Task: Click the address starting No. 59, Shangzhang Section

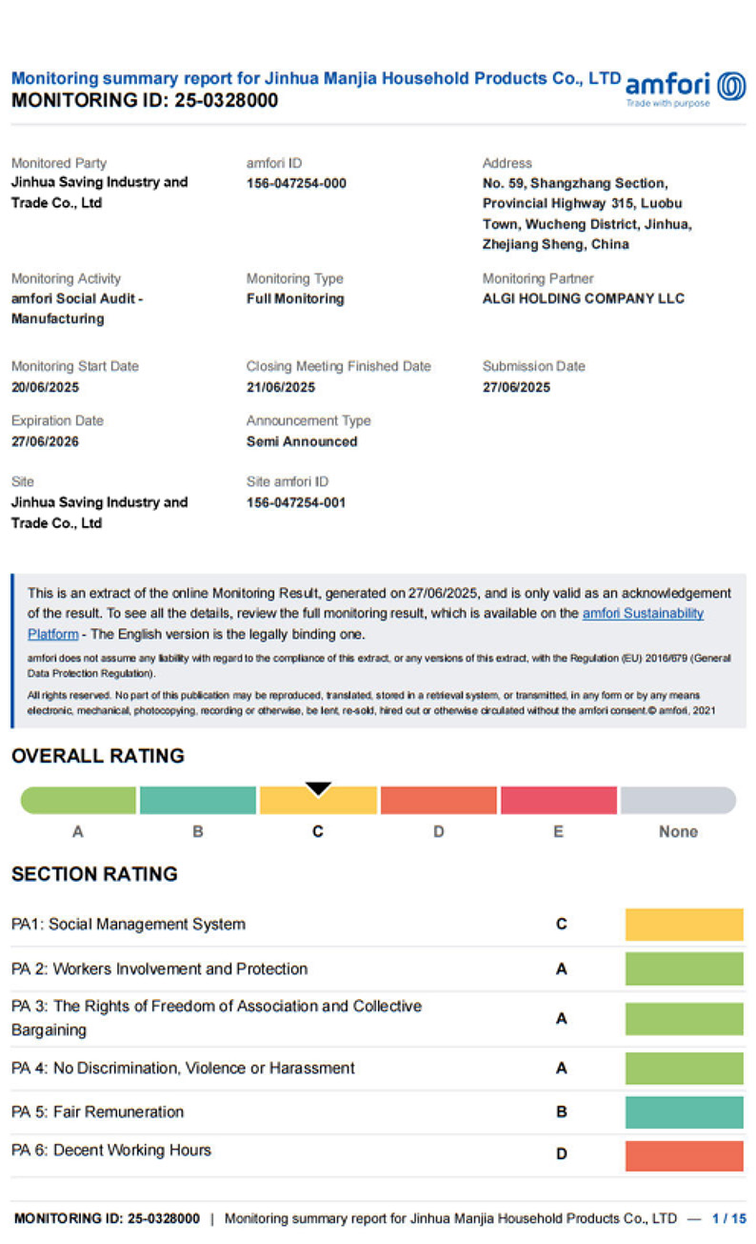Action: tap(587, 214)
